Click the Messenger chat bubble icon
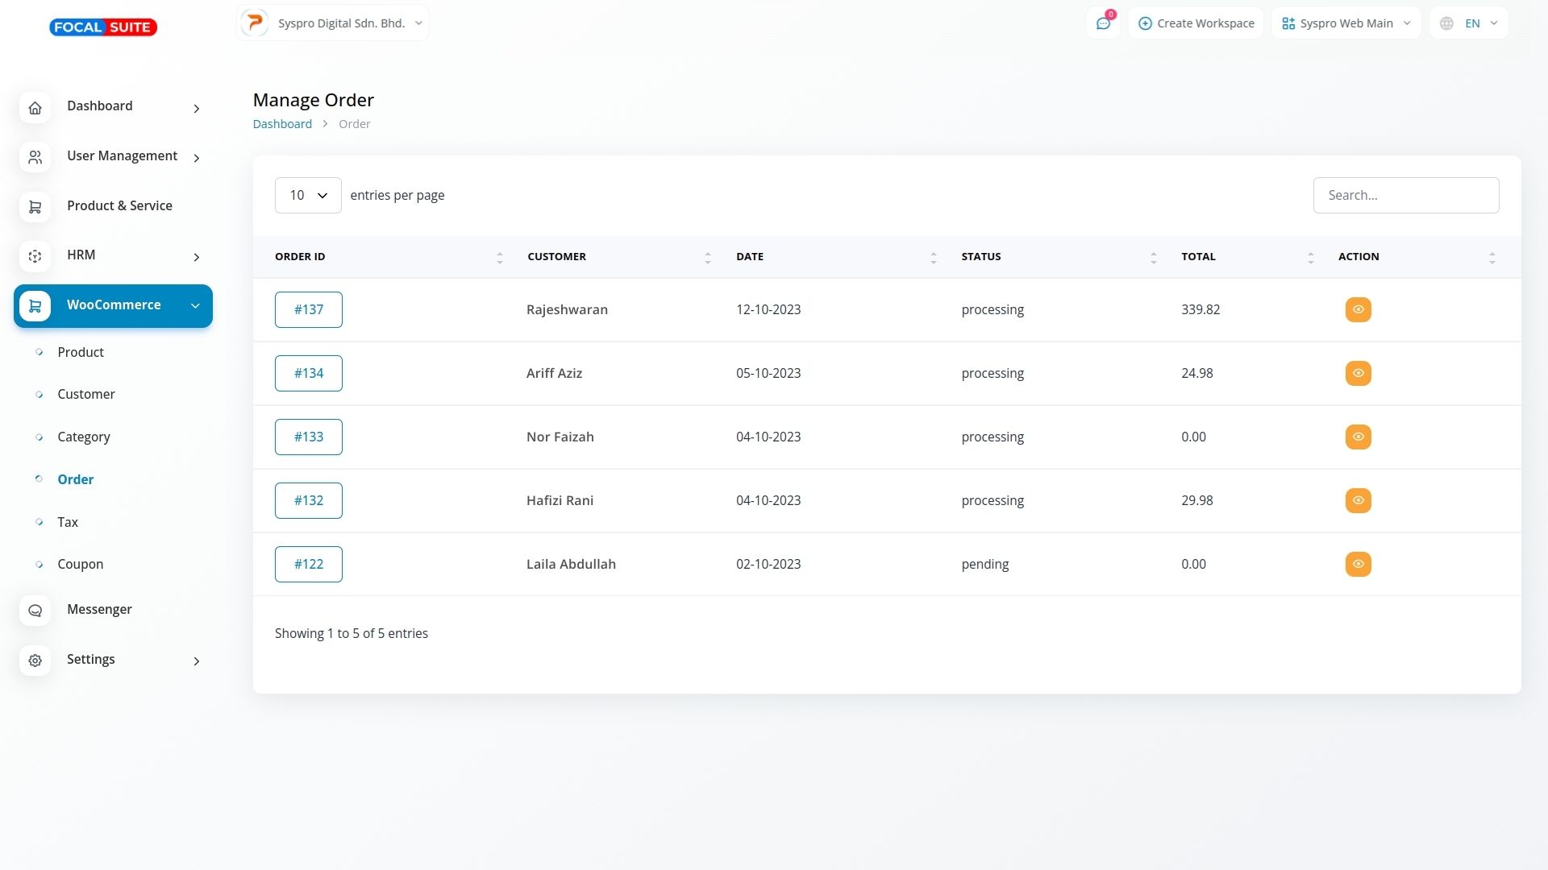Viewport: 1548px width, 870px height. pyautogui.click(x=35, y=611)
